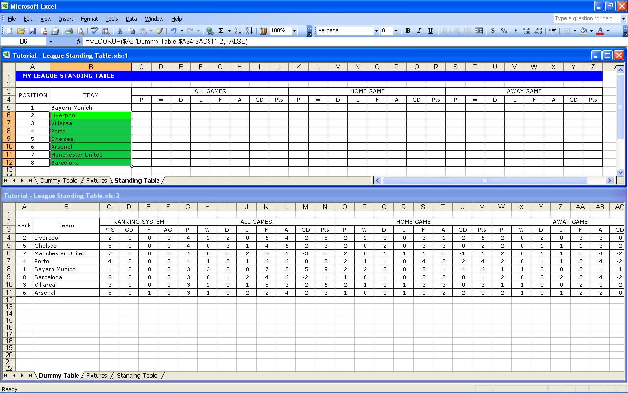The height and width of the screenshot is (393, 628).
Task: Toggle Bold formatting
Action: tap(408, 31)
